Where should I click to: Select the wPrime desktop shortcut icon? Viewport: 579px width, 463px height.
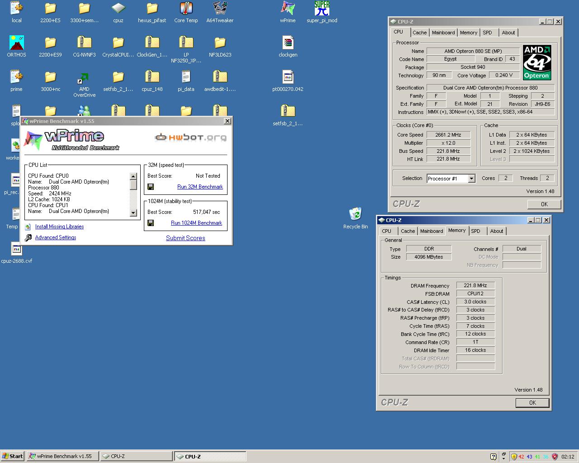coord(288,12)
